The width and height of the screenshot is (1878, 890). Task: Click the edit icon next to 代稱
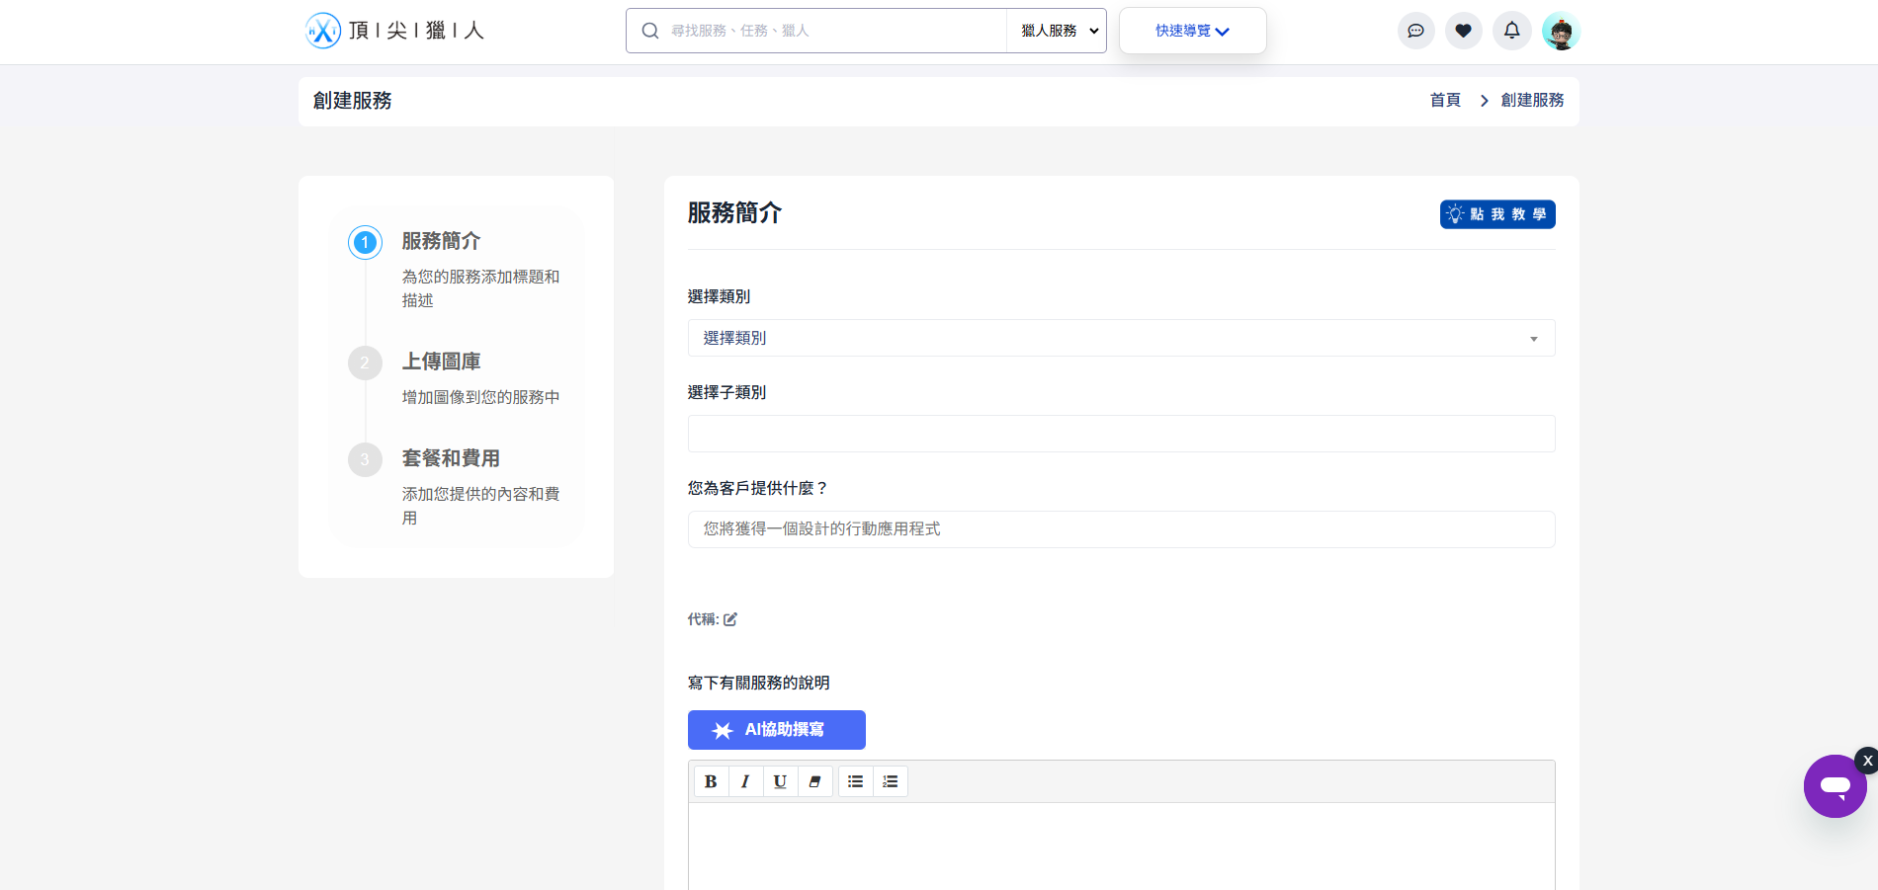click(730, 619)
